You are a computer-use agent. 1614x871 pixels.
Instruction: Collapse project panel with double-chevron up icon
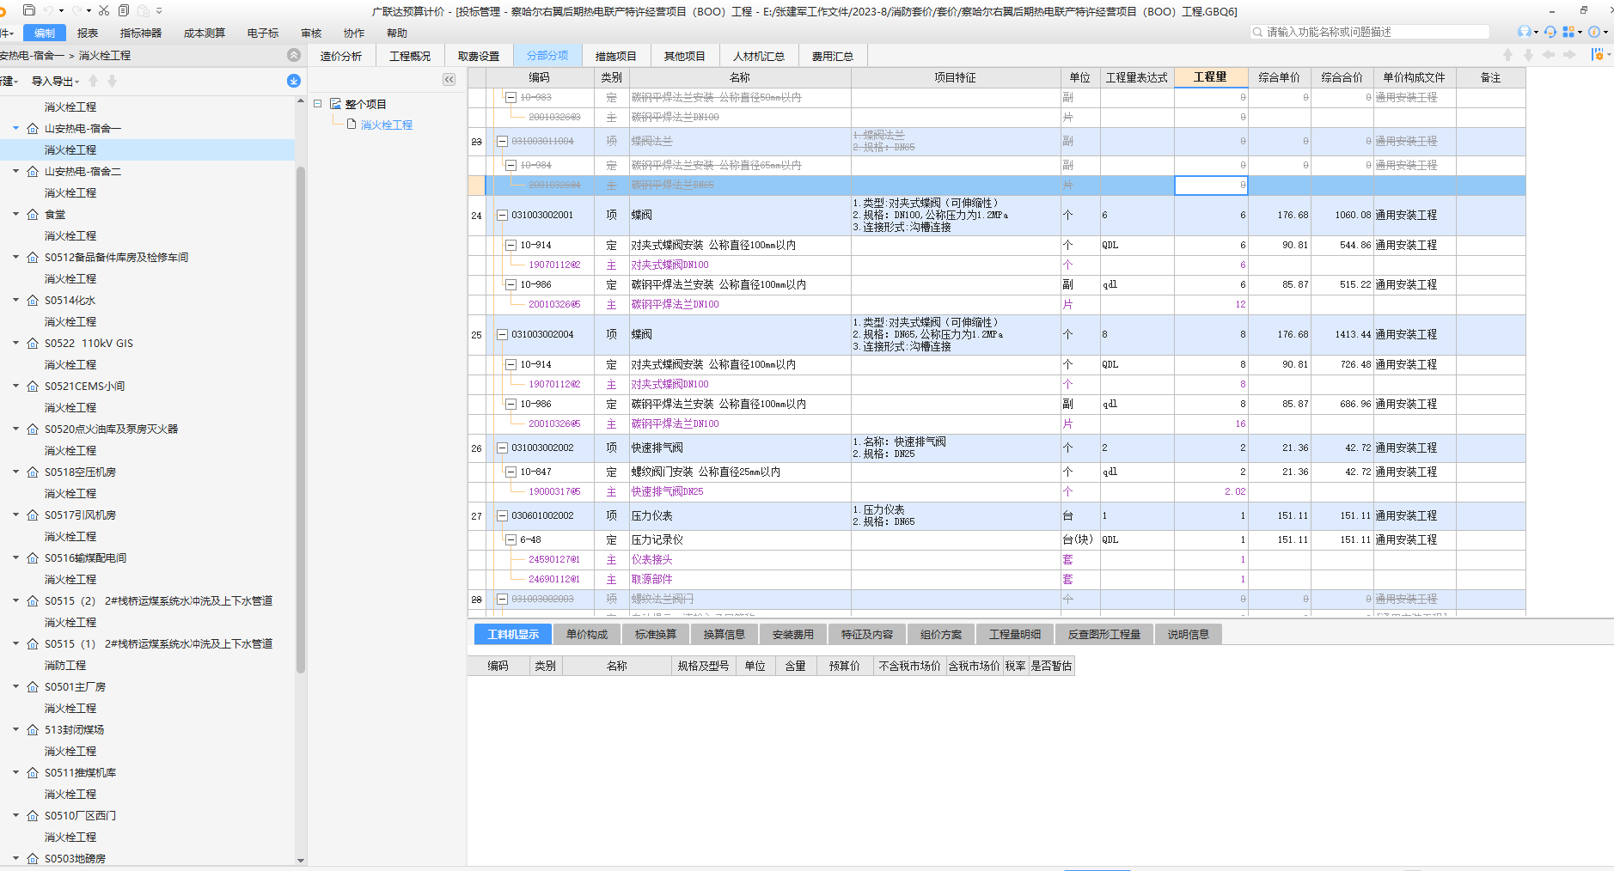294,55
